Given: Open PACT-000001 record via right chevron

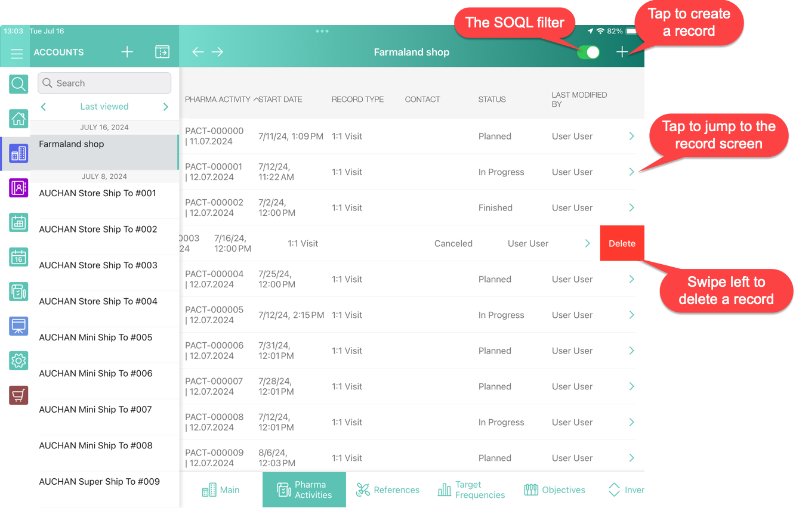Looking at the screenshot, I should tap(631, 172).
